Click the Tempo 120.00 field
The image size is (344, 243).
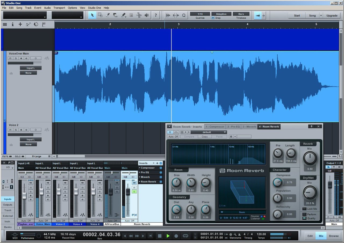pyautogui.click(x=261, y=234)
